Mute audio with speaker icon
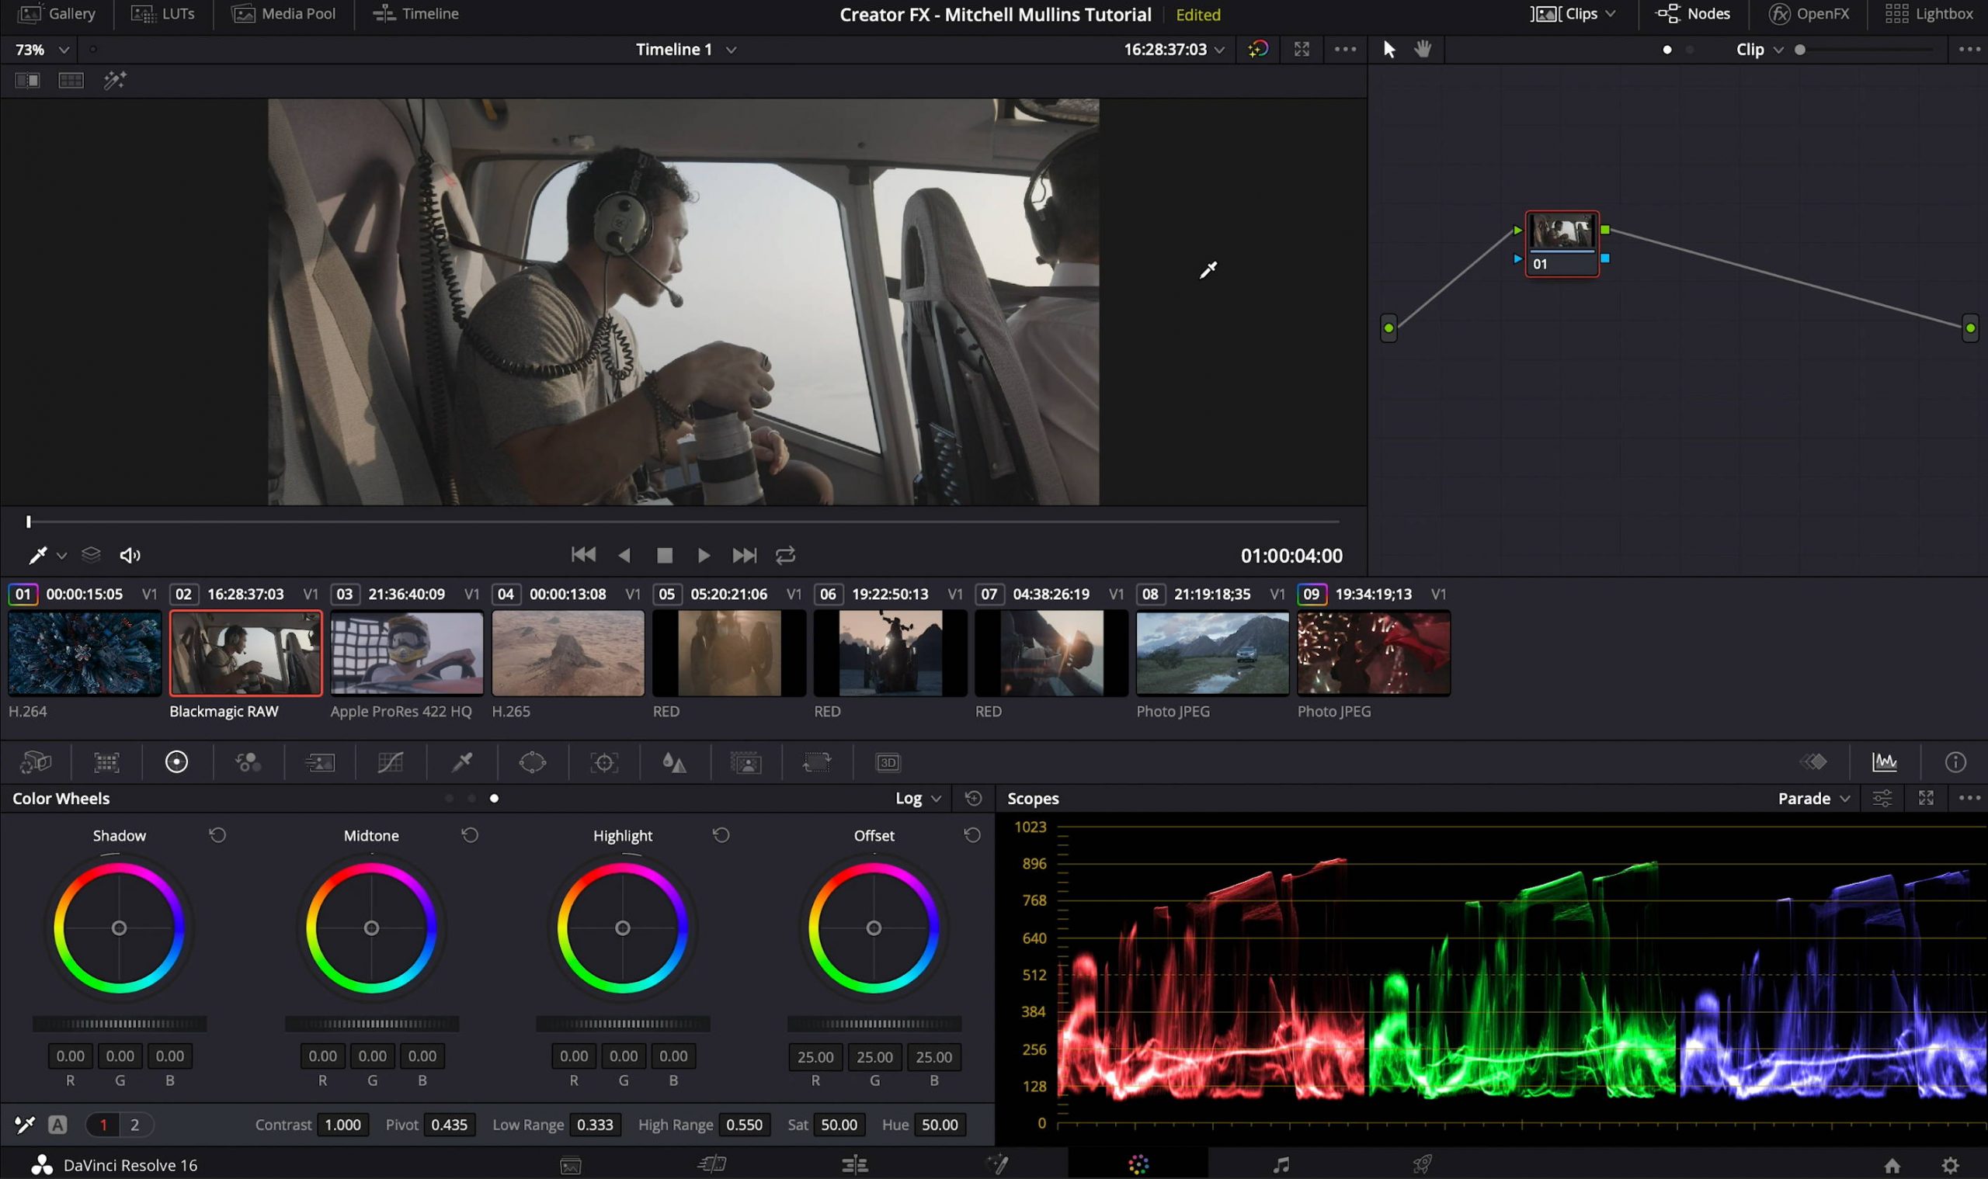The image size is (1988, 1179). [130, 555]
